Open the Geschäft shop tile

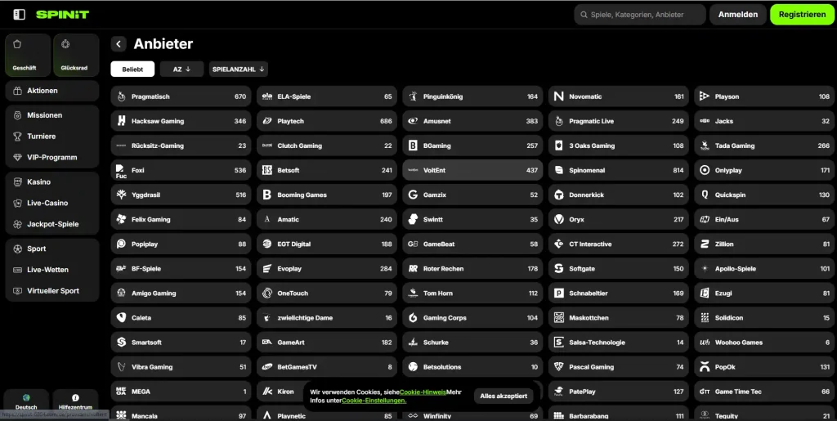click(x=28, y=55)
